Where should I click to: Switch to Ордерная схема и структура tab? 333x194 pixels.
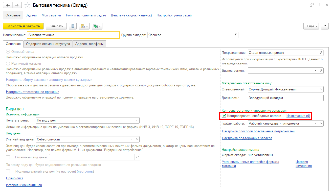48,44
